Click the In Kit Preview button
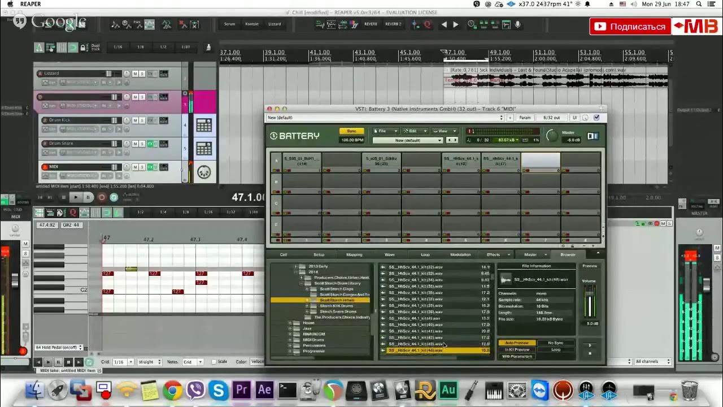 click(x=517, y=350)
